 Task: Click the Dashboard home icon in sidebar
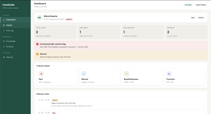pyautogui.click(x=4, y=20)
